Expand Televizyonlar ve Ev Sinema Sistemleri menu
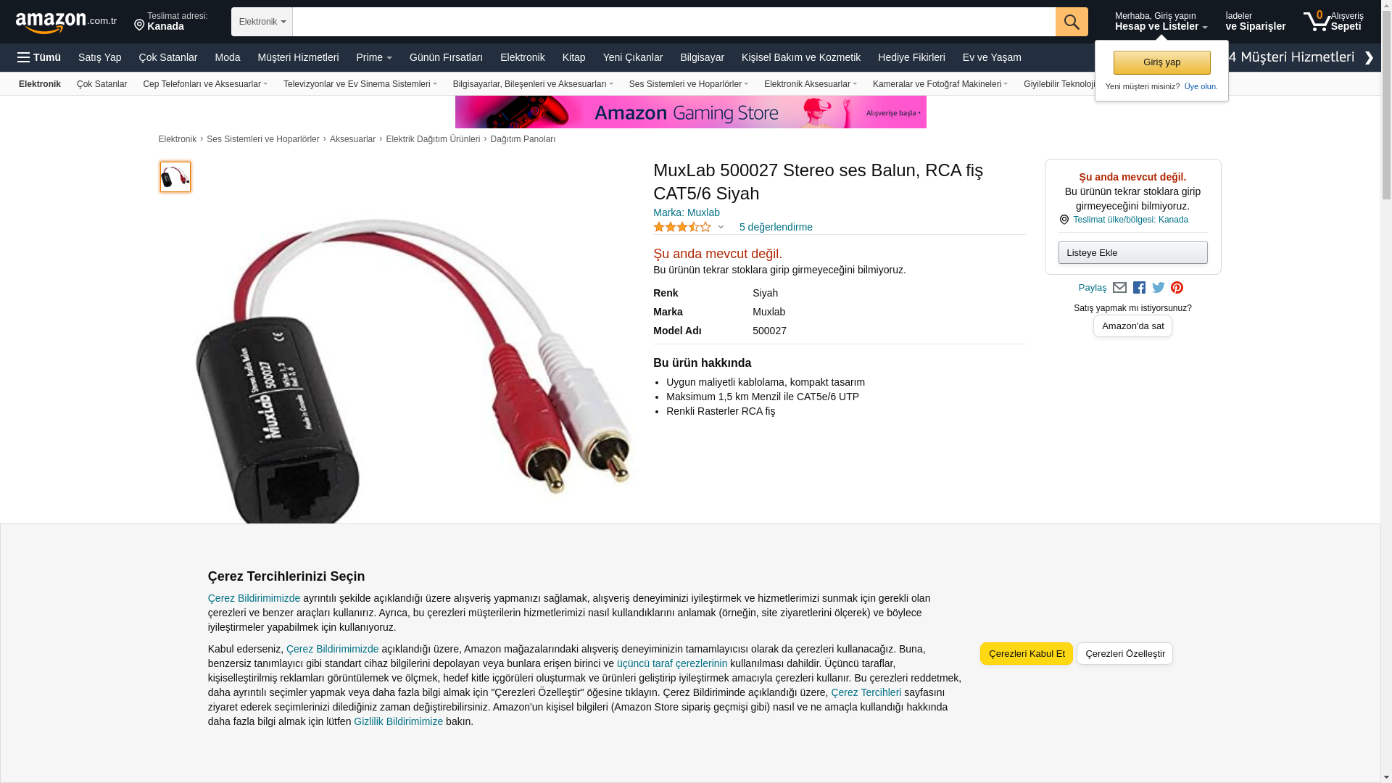Image resolution: width=1392 pixels, height=783 pixels. (x=360, y=84)
